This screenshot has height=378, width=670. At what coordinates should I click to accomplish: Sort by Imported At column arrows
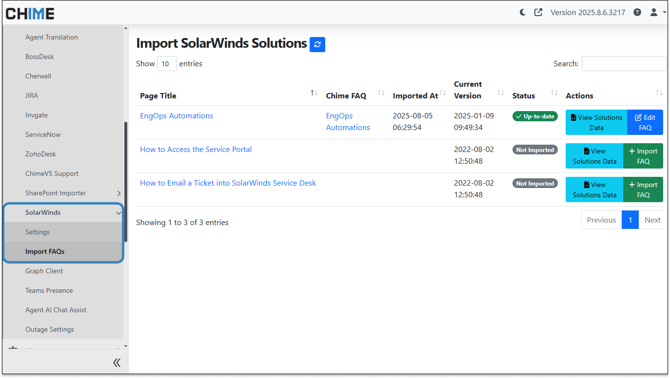[x=443, y=93]
